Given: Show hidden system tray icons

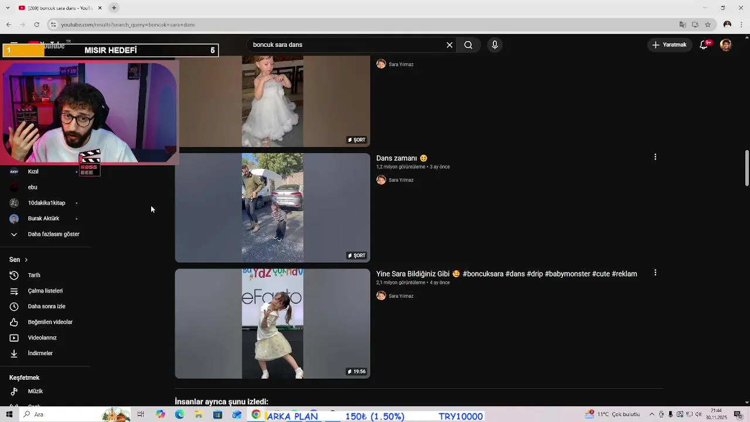Looking at the screenshot, I should (x=651, y=414).
